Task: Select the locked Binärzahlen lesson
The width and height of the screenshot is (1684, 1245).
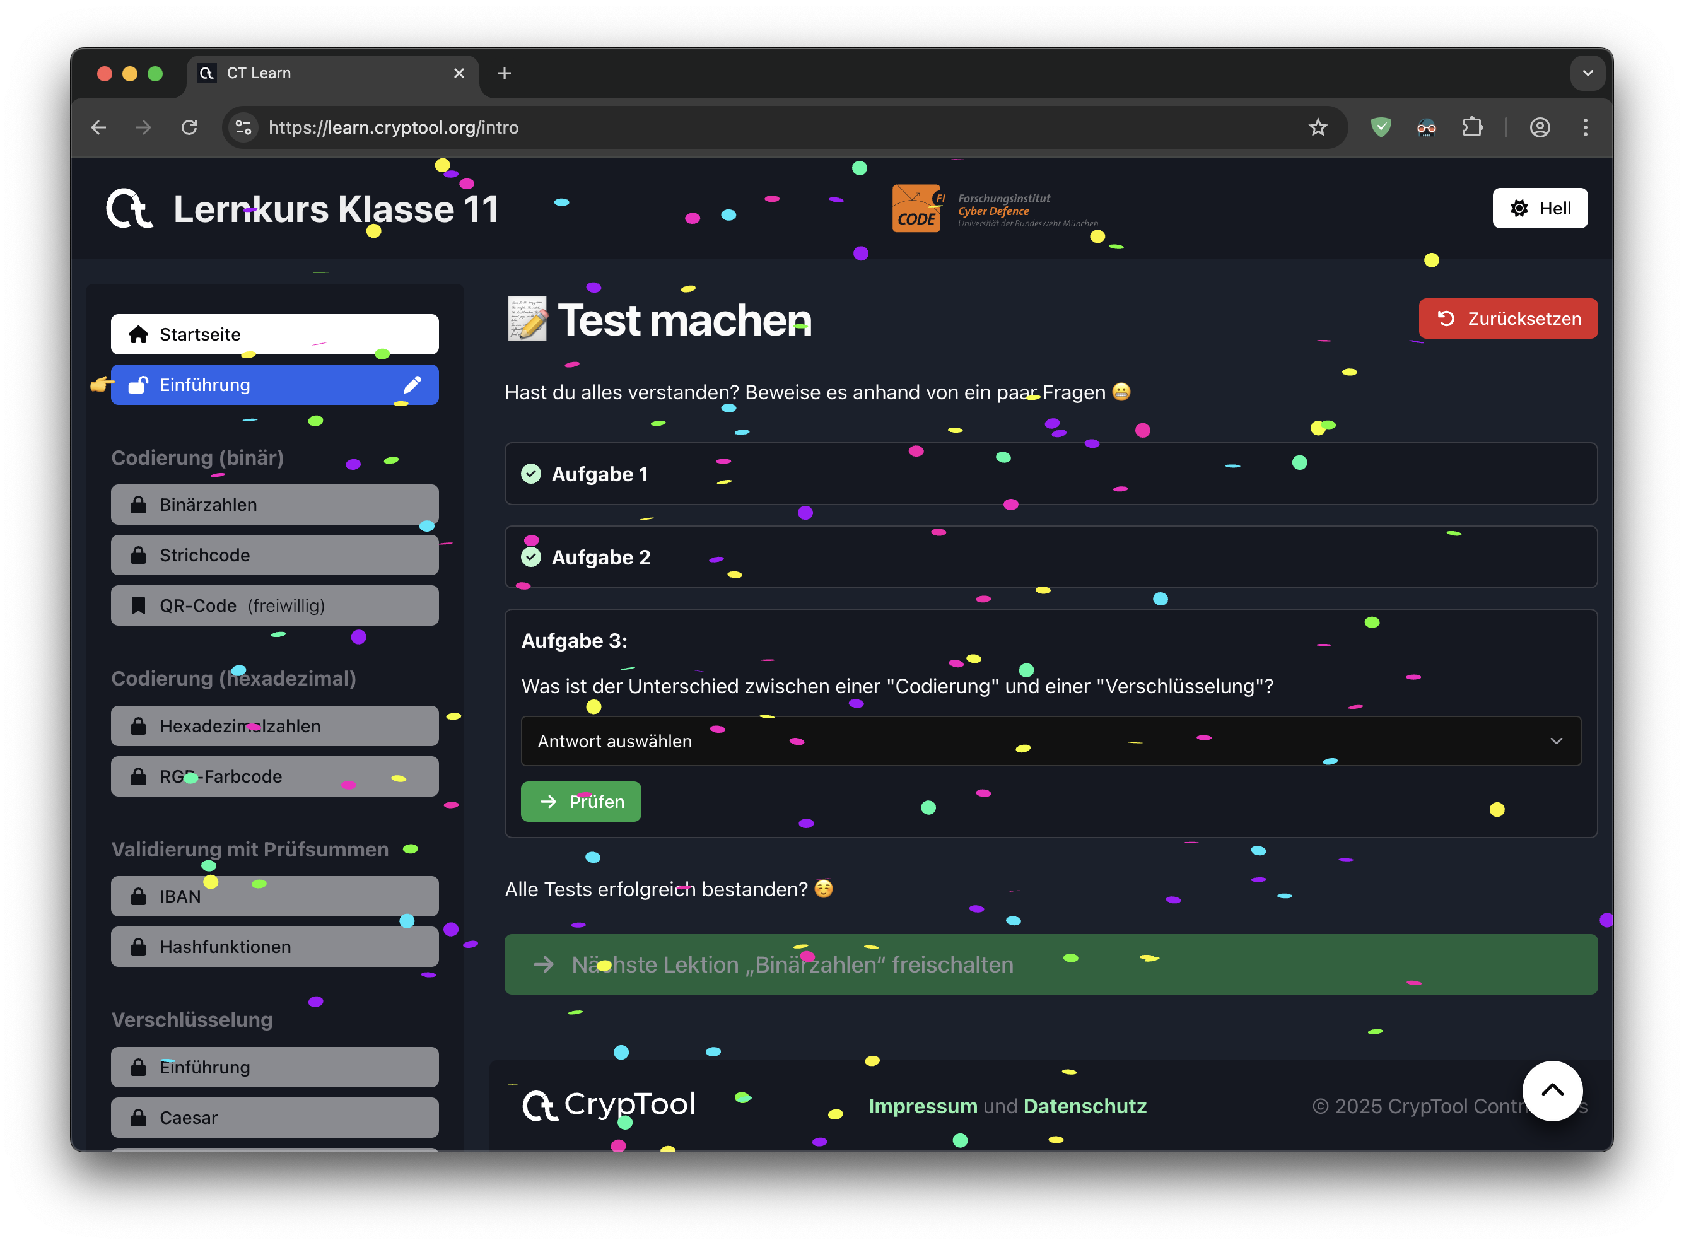Action: point(274,505)
